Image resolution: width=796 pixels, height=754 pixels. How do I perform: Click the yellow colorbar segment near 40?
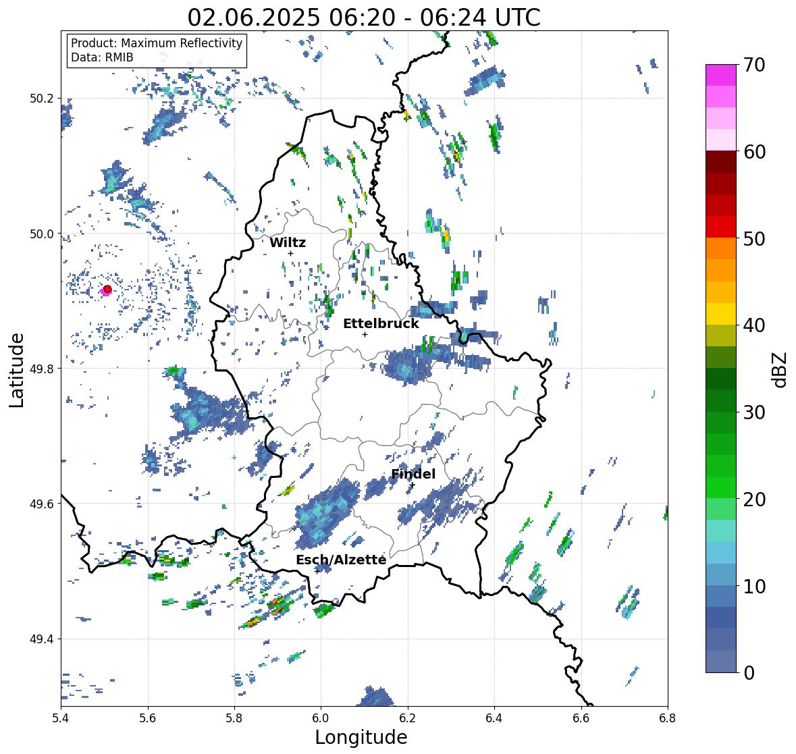coord(721,314)
